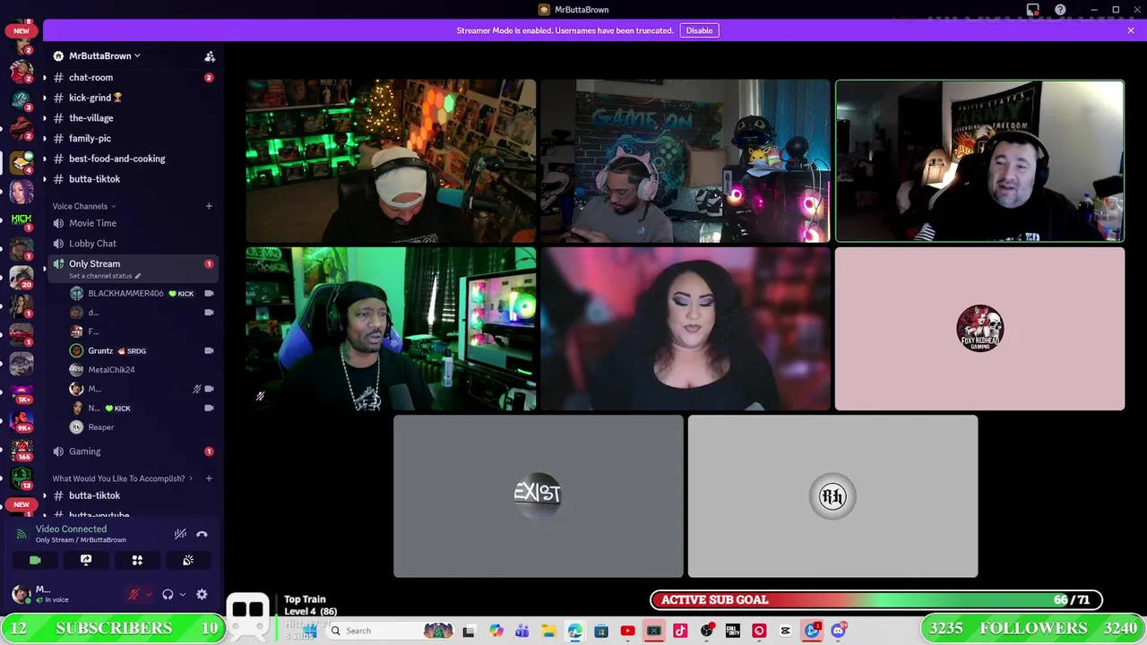Click the Discord help question mark icon
The height and width of the screenshot is (645, 1147).
click(1060, 10)
